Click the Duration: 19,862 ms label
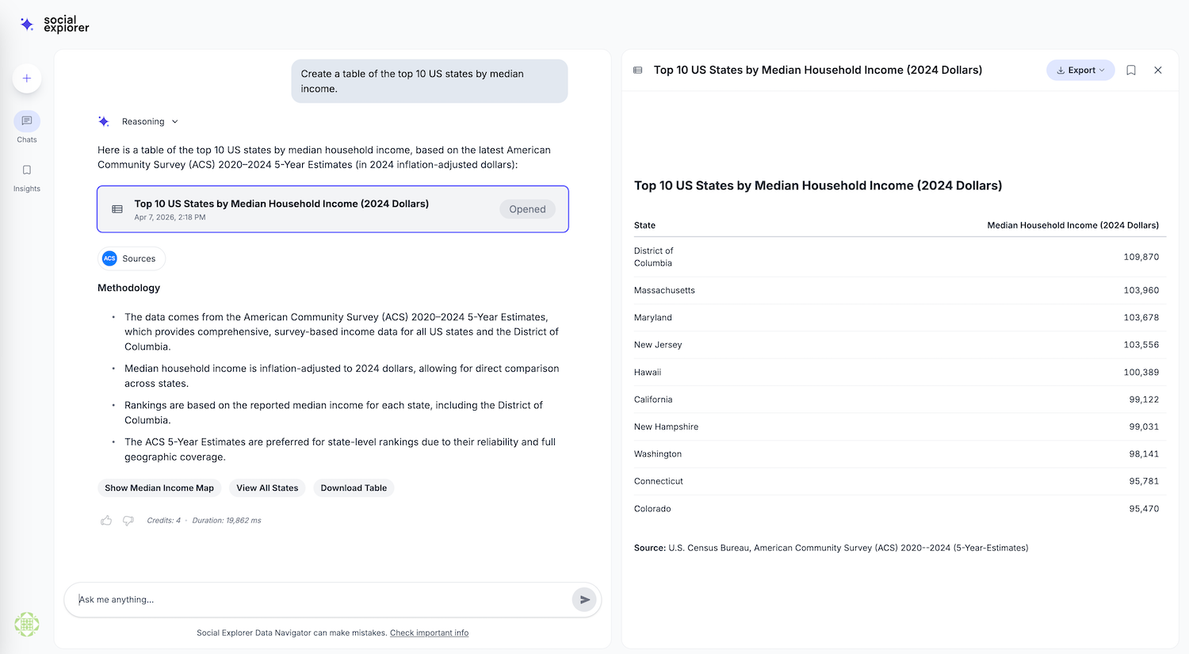Image resolution: width=1189 pixels, height=654 pixels. 227,521
